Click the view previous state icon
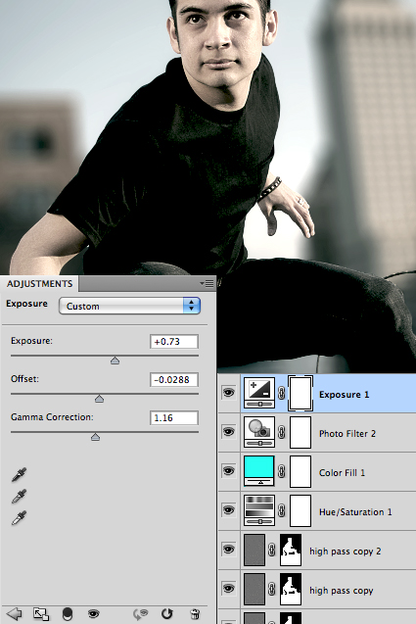The image size is (416, 624). point(140,613)
